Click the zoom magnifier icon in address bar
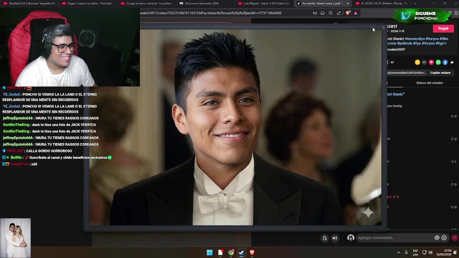The image size is (459, 258). (x=331, y=13)
